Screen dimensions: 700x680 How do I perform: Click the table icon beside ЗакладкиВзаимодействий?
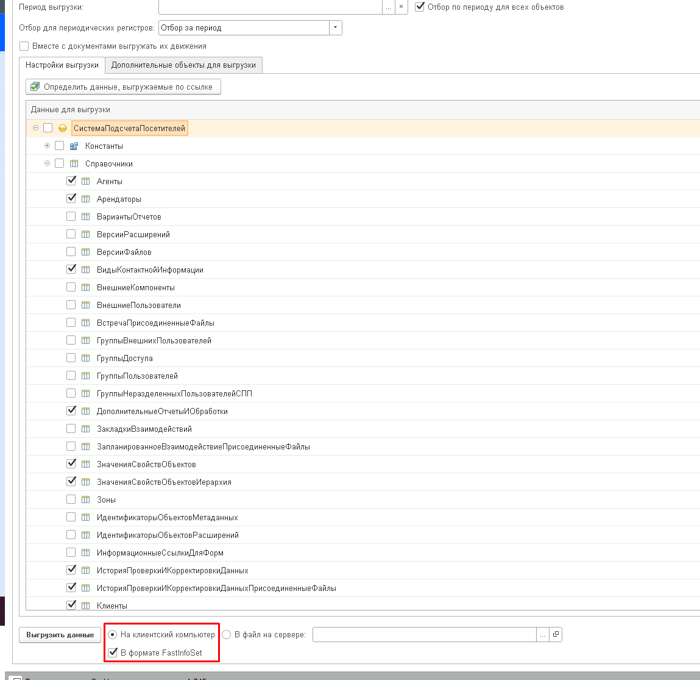(86, 429)
